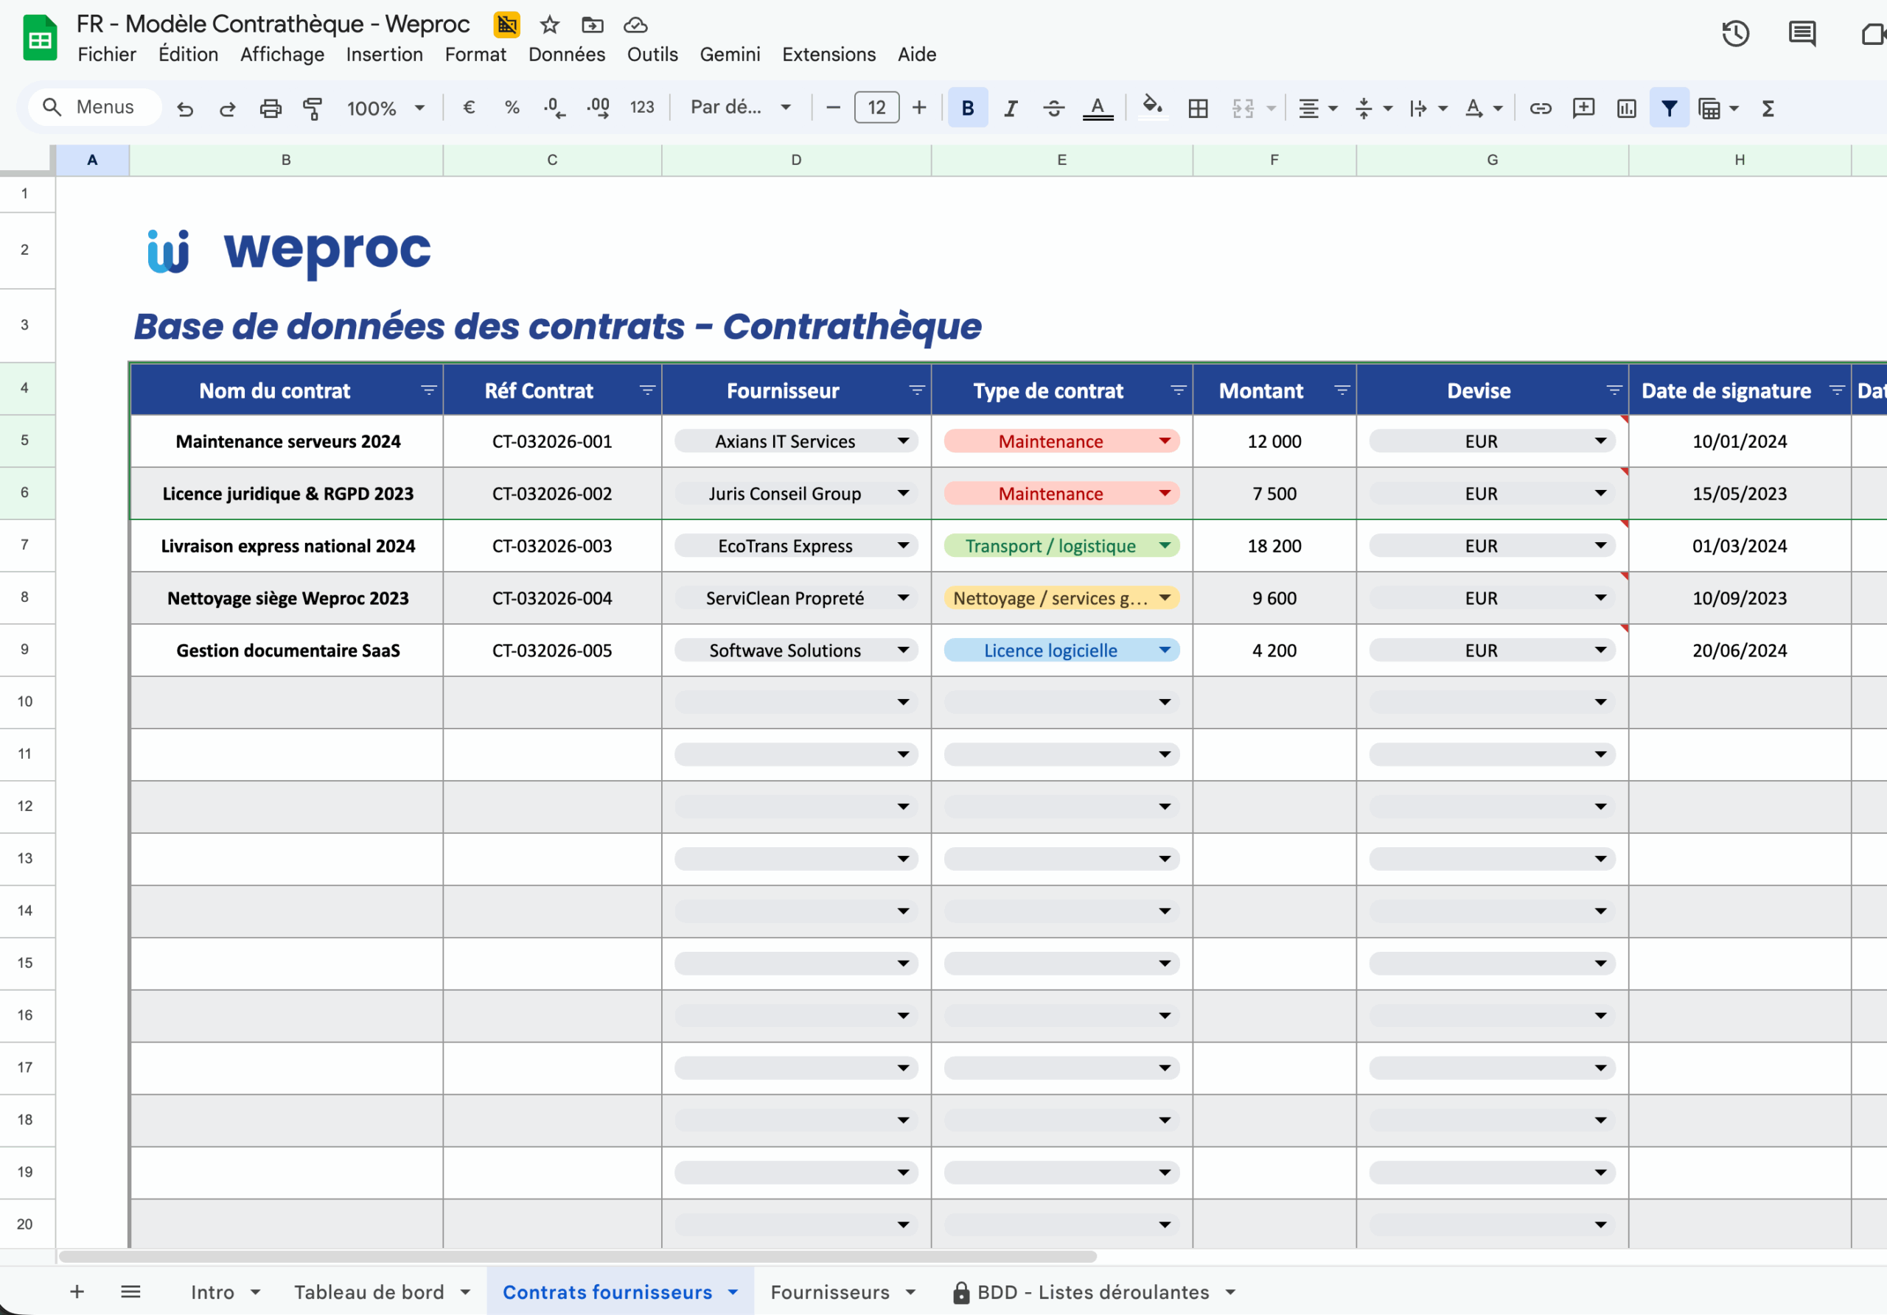Insert a link with the chain icon
1887x1315 pixels.
point(1540,108)
